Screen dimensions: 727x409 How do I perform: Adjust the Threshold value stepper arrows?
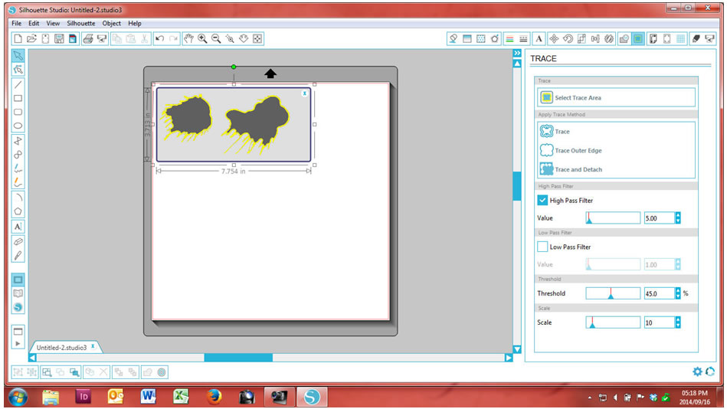point(678,293)
